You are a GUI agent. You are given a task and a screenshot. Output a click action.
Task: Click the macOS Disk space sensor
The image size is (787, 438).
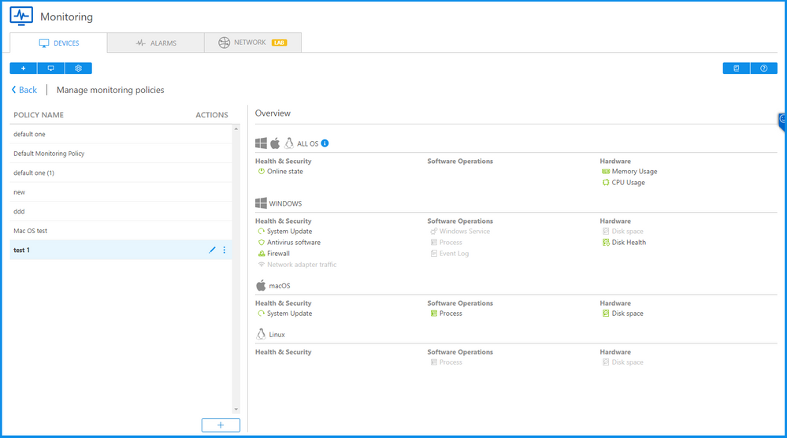pyautogui.click(x=622, y=314)
